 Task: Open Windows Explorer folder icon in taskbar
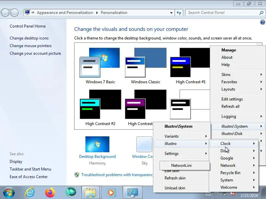click(x=90, y=192)
